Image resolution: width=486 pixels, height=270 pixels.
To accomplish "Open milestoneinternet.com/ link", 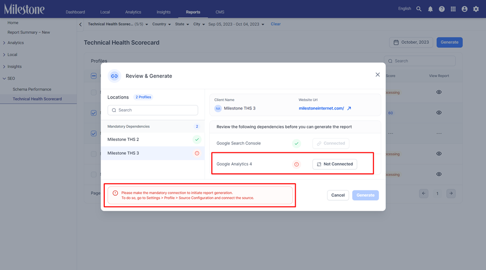I will coord(321,109).
